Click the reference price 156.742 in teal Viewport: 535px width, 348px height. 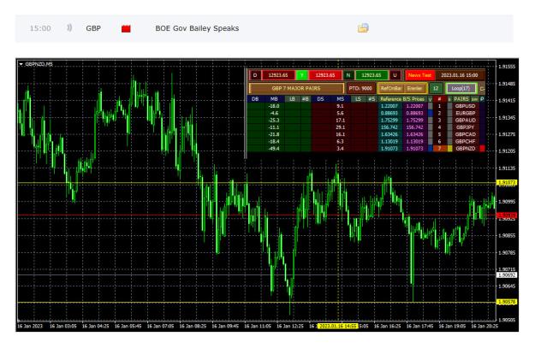click(x=390, y=127)
